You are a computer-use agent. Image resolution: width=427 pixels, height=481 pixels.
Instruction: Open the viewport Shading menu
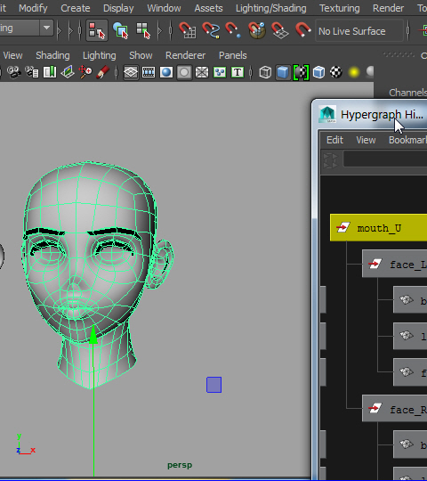pyautogui.click(x=52, y=55)
